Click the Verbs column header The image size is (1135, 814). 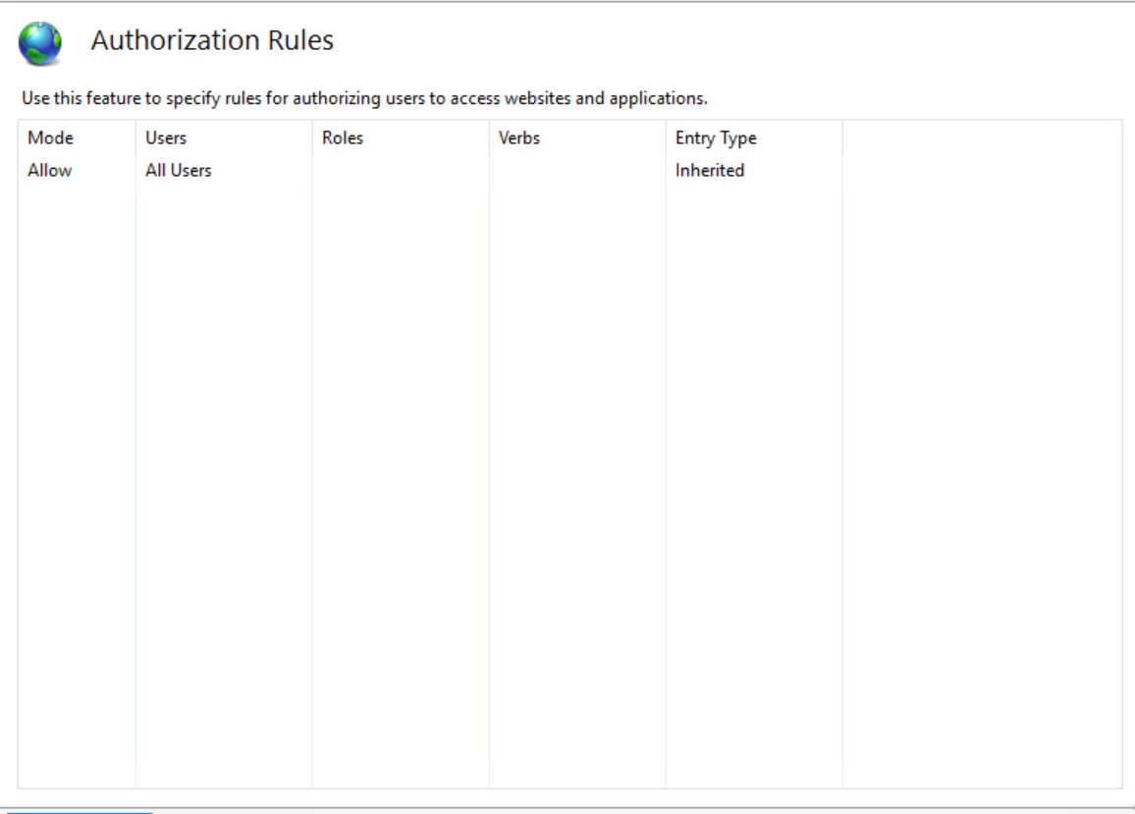(x=577, y=137)
